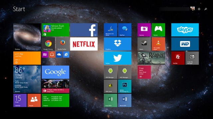Open the Twitter tile
The image size is (213, 119).
click(x=117, y=58)
